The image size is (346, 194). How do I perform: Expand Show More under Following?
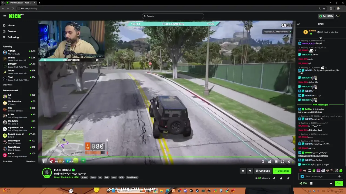tap(8, 85)
